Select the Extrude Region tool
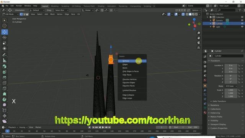This screenshot has height=138, width=245. [x=5, y=72]
